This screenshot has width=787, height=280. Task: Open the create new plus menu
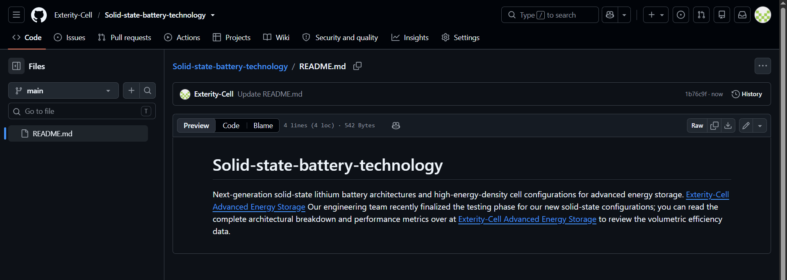(x=656, y=15)
